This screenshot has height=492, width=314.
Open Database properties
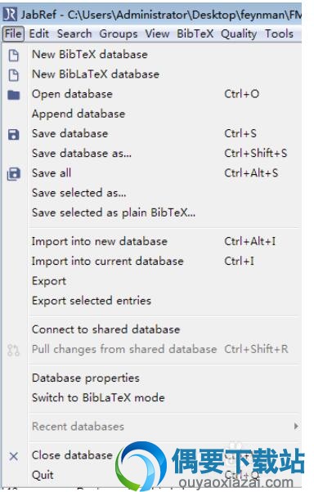pyautogui.click(x=86, y=378)
